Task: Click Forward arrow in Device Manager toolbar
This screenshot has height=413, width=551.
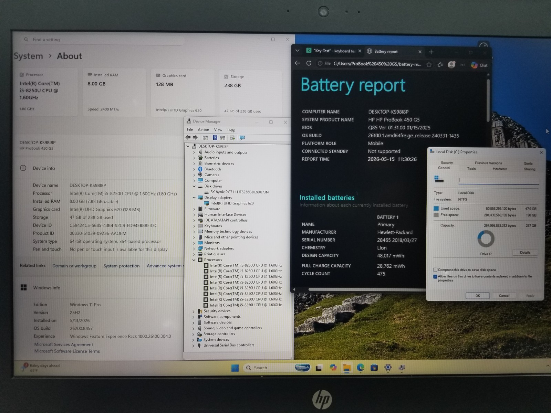Action: point(195,138)
